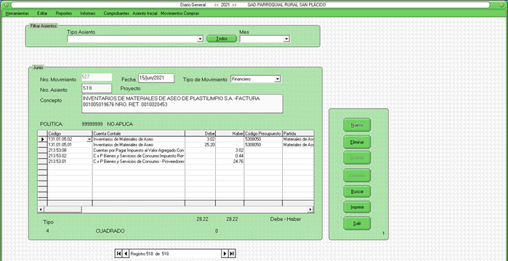Viewport: 508px width, 261px height.
Task: Expand the Tipo Asiento dropdown
Action: coord(200,39)
